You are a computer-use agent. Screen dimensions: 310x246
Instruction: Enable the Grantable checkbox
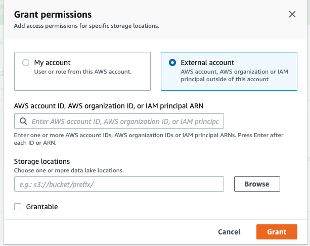[18, 207]
